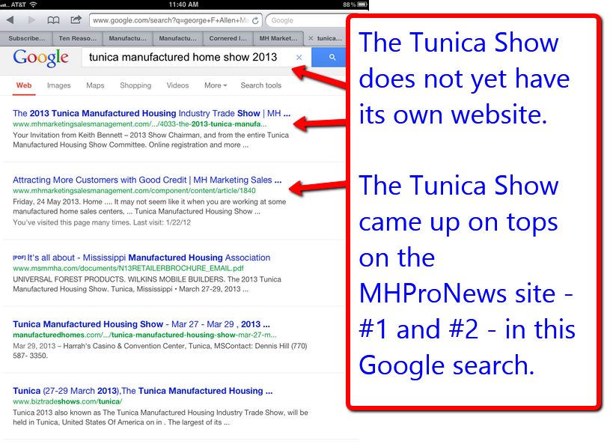The image size is (613, 447).
Task: Click the 'Harrah's Casino & Convention Center' snippet
Action: 160,351
